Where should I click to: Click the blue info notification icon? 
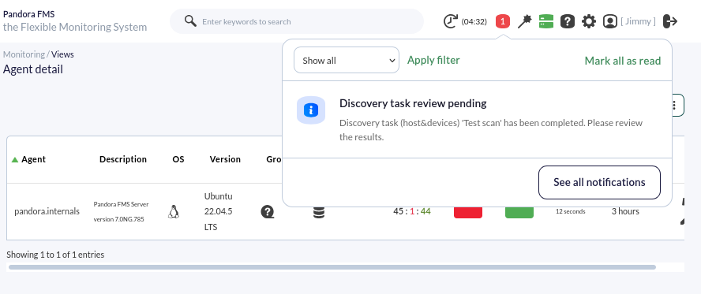click(311, 110)
